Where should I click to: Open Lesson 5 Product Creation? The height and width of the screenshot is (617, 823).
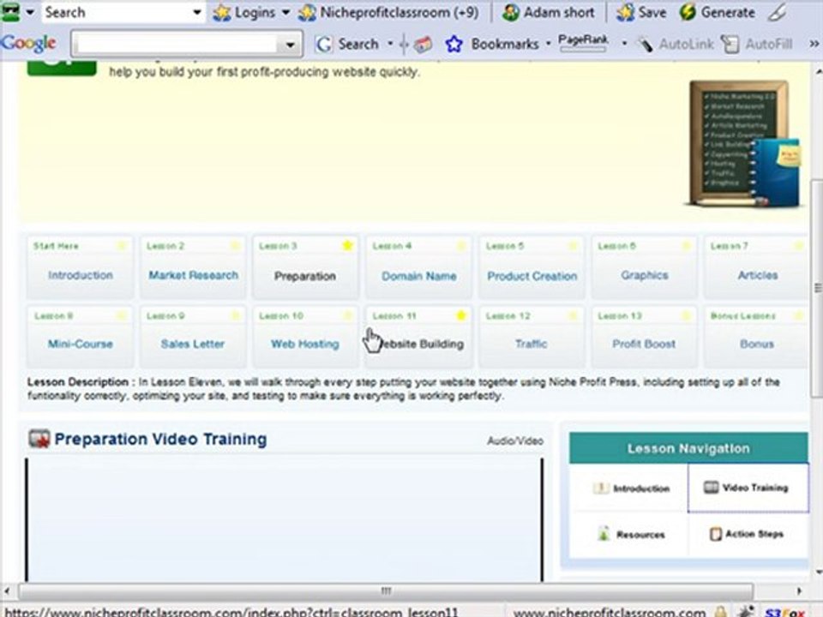click(x=532, y=268)
